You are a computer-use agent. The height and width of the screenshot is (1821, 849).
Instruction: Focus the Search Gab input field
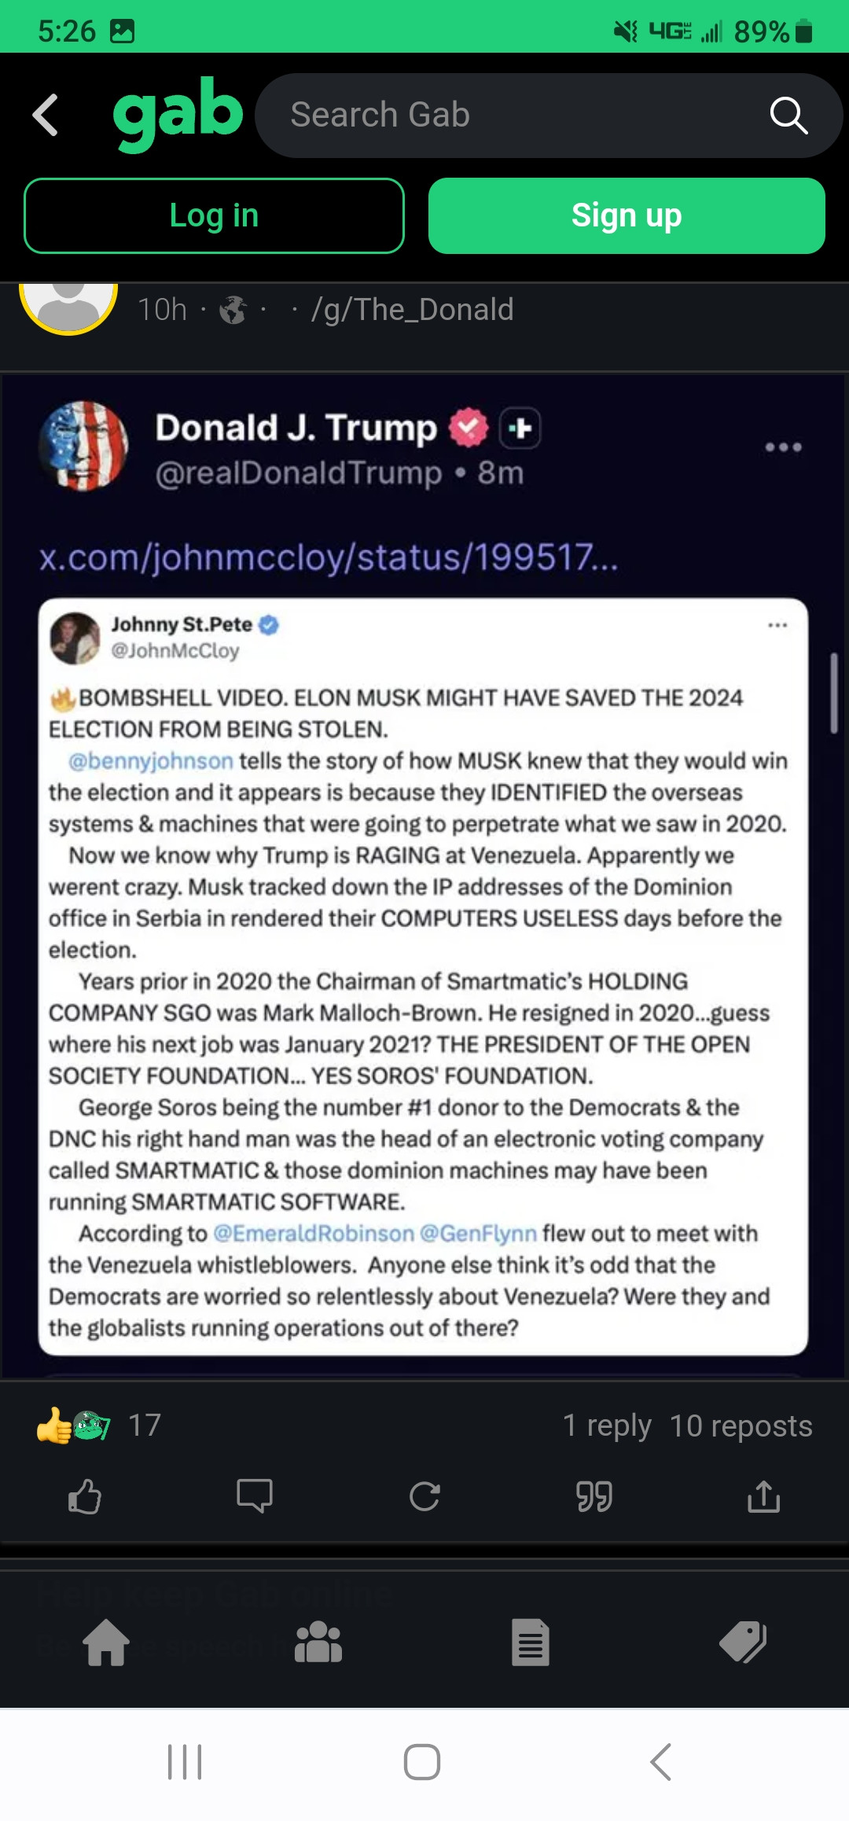511,116
